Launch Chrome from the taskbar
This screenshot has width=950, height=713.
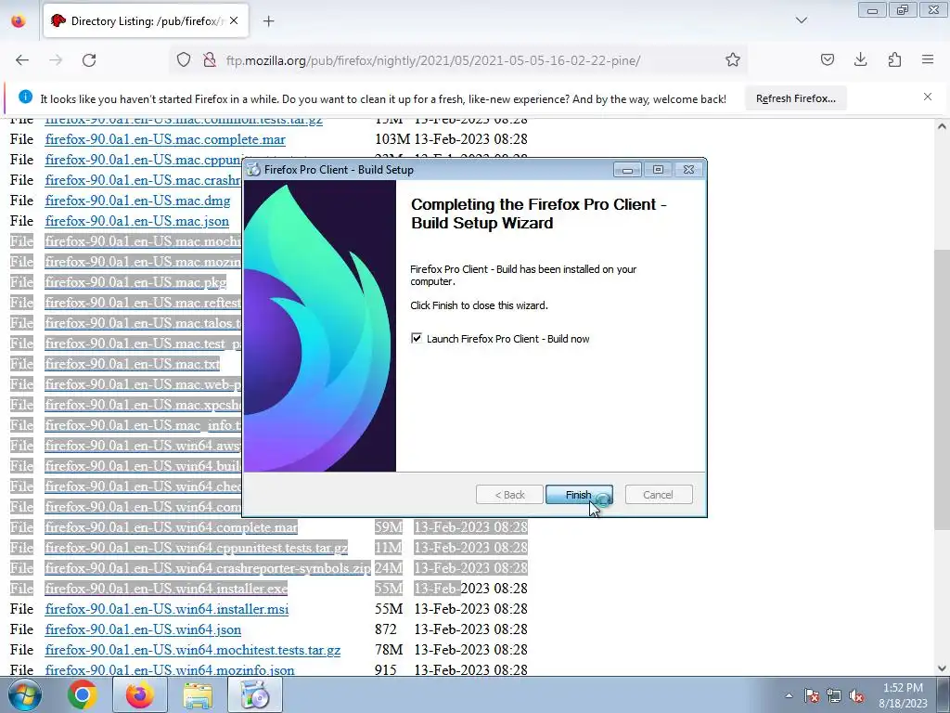click(83, 694)
